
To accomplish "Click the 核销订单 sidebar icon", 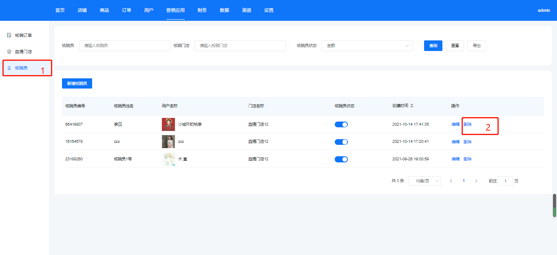I will [x=9, y=35].
